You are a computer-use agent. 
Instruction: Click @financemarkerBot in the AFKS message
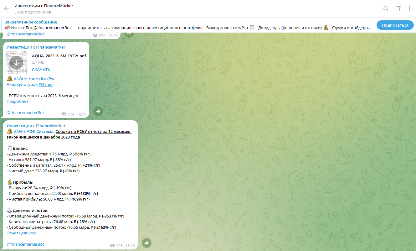coord(25,244)
